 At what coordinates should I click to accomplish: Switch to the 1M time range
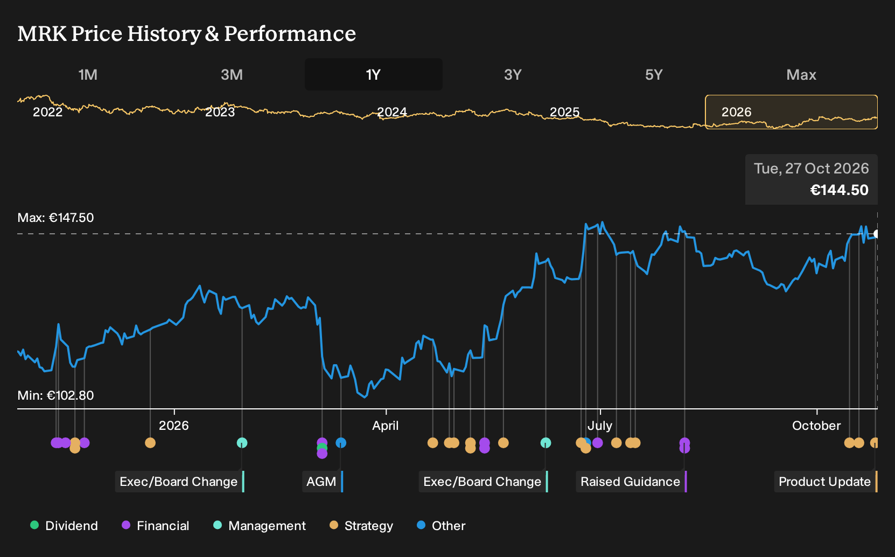pos(88,74)
